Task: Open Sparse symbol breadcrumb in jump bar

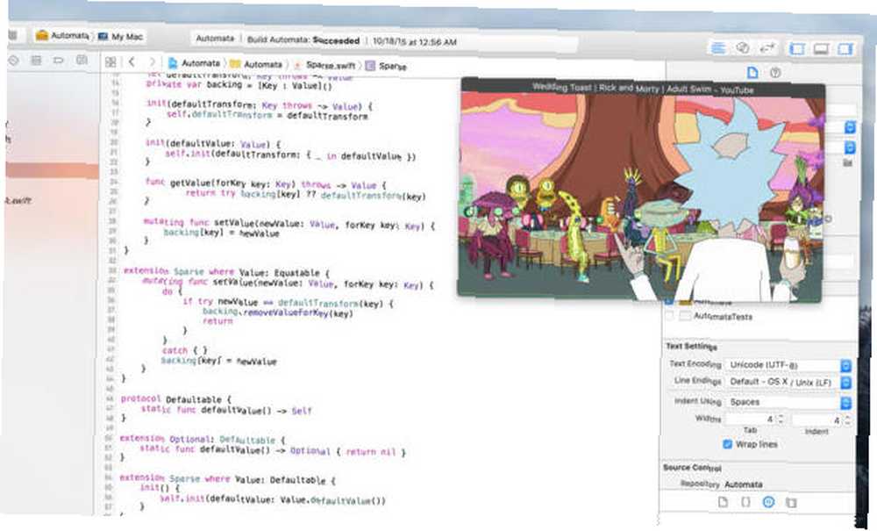Action: point(386,66)
